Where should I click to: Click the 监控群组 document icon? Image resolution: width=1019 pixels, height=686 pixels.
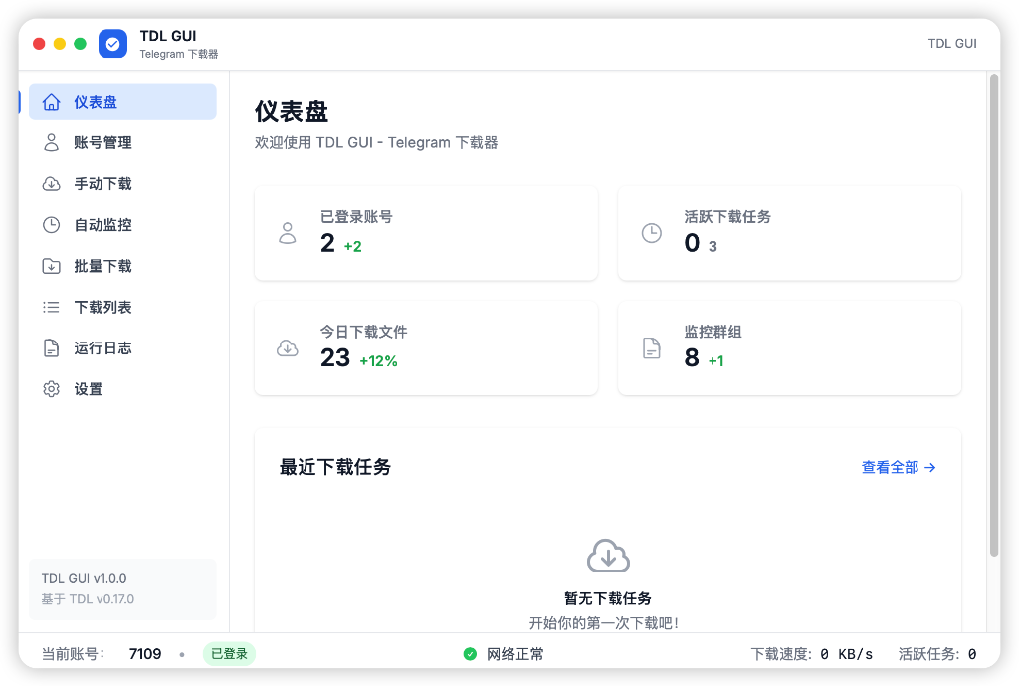point(652,347)
